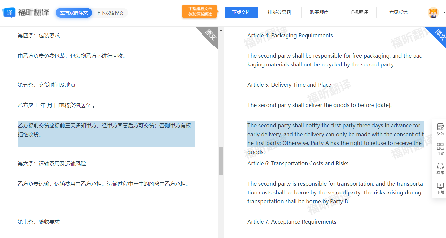The image size is (446, 238).
Task: Click the free packaging translation paragraph
Action: [335, 60]
